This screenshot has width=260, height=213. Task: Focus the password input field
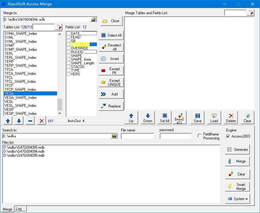[176, 136]
